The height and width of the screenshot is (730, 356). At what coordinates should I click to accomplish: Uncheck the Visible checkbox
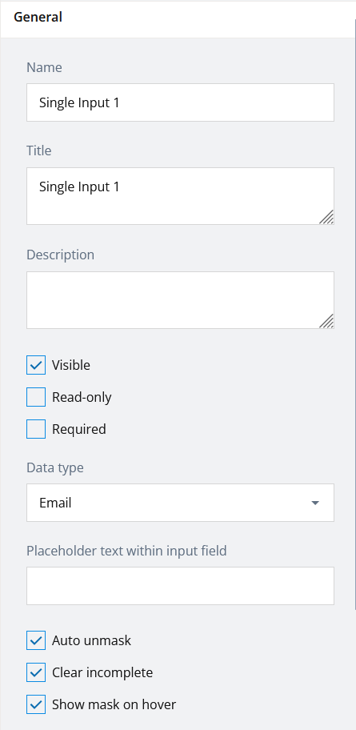pyautogui.click(x=36, y=365)
